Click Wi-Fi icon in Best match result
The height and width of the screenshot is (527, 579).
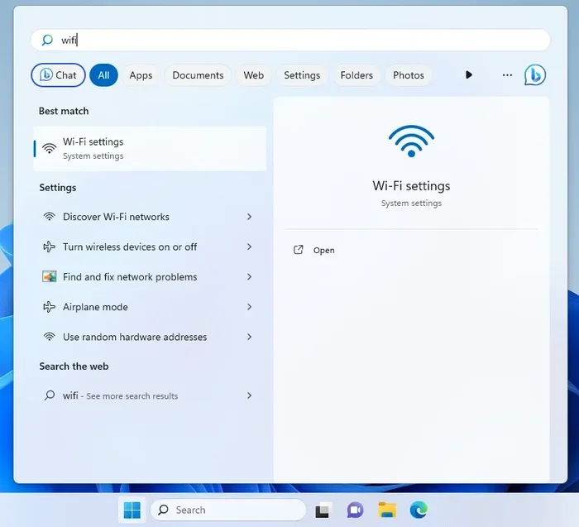coord(49,148)
